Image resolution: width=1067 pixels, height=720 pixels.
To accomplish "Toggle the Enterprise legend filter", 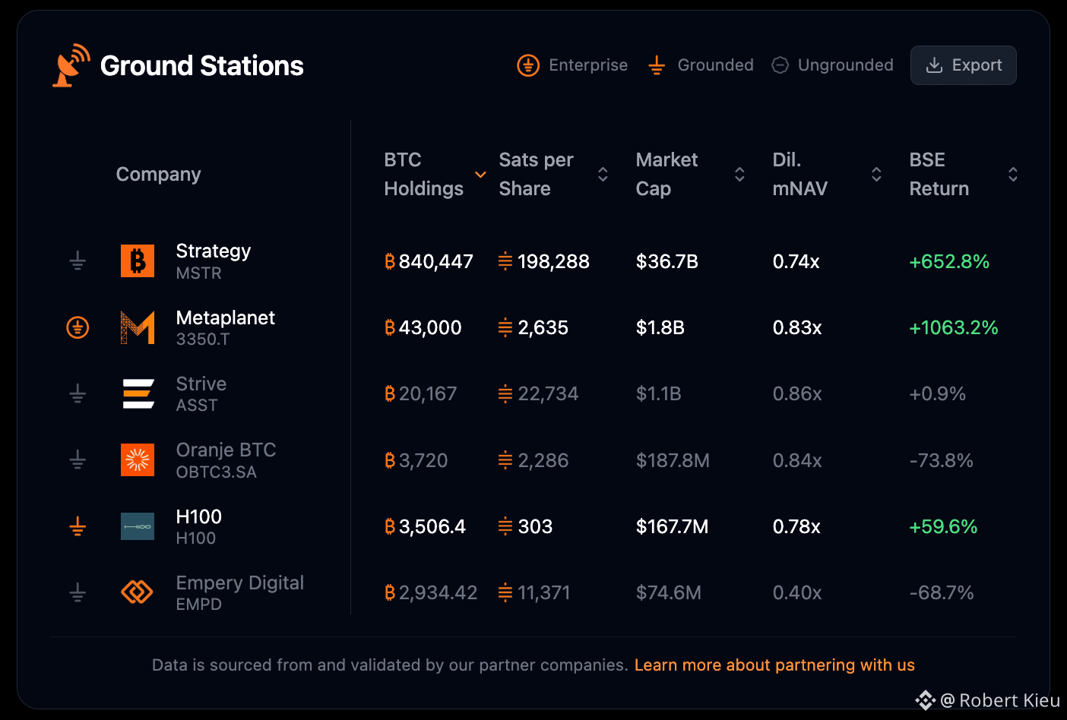I will 572,65.
